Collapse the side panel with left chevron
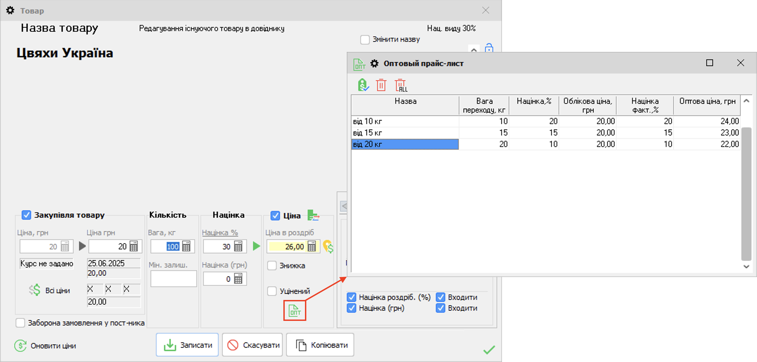The image size is (757, 362). point(344,206)
